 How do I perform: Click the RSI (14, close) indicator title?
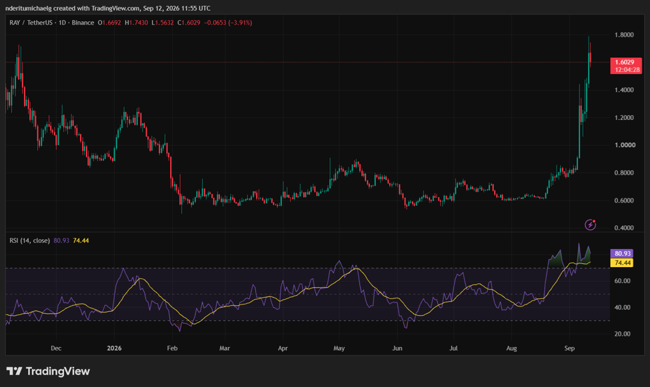pyautogui.click(x=29, y=240)
